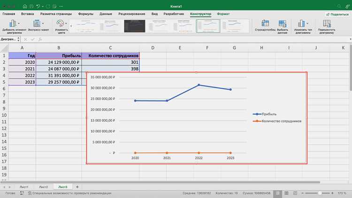Select cell with '31 391 000,00 ₽'
This screenshot has height=198, width=352.
[x=59, y=75]
